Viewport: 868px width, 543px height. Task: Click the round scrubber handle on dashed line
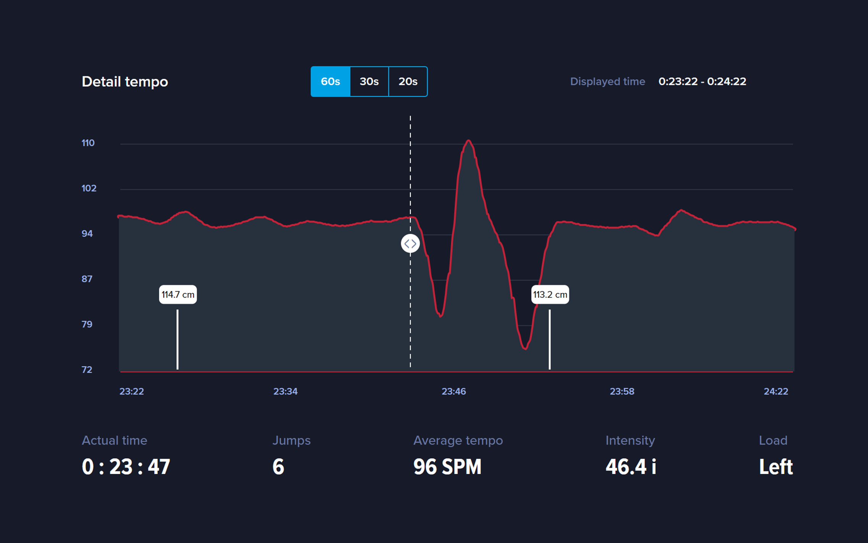tap(410, 244)
